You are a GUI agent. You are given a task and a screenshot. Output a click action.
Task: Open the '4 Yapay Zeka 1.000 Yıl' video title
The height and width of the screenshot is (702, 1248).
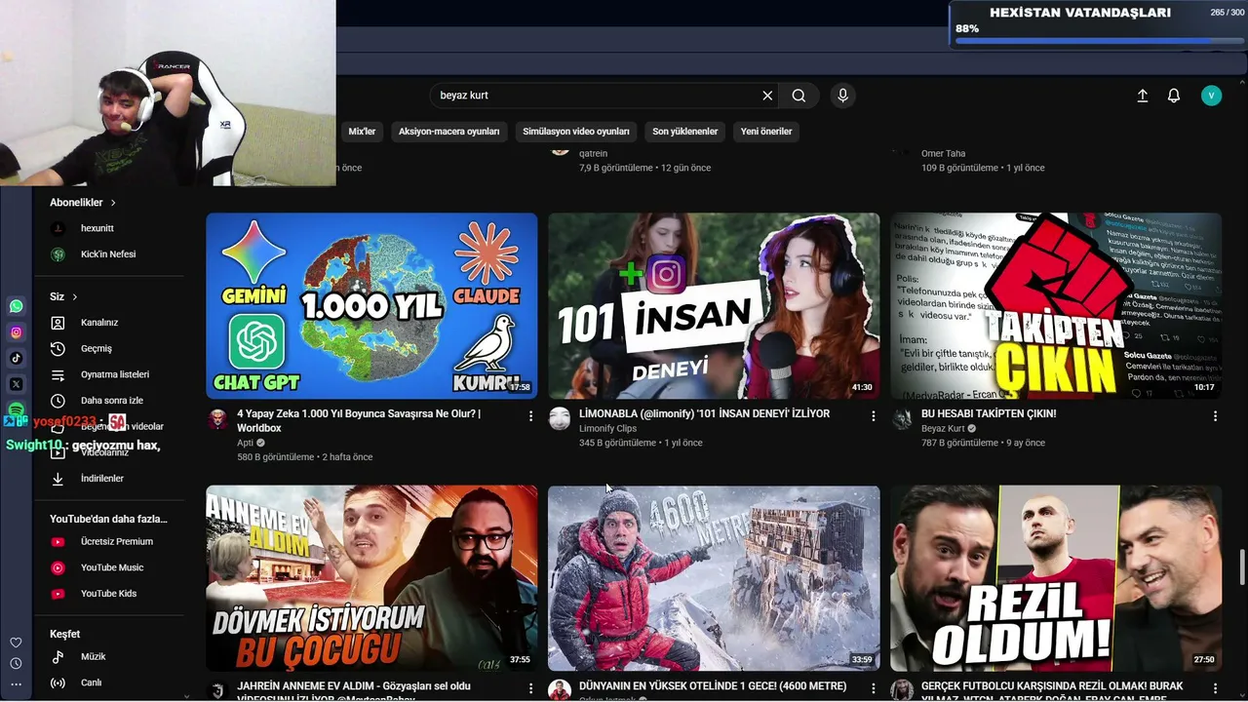(359, 421)
